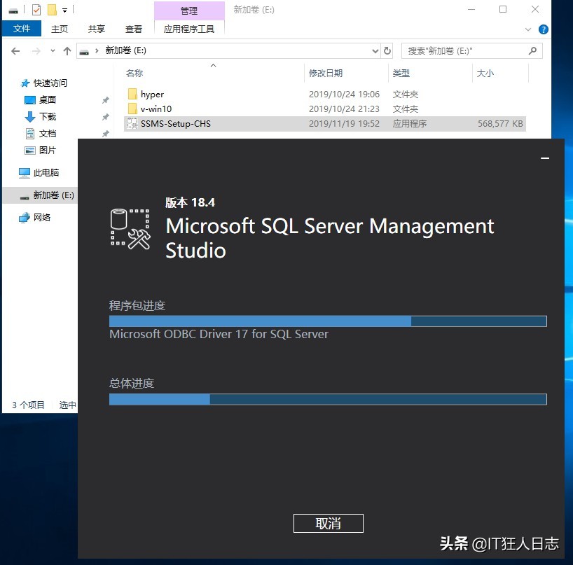Go back with Explorer back arrow
Image resolution: width=573 pixels, height=565 pixels.
(15, 51)
